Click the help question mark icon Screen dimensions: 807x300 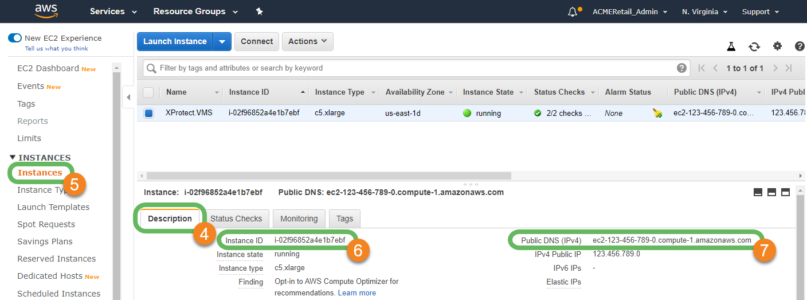(800, 46)
